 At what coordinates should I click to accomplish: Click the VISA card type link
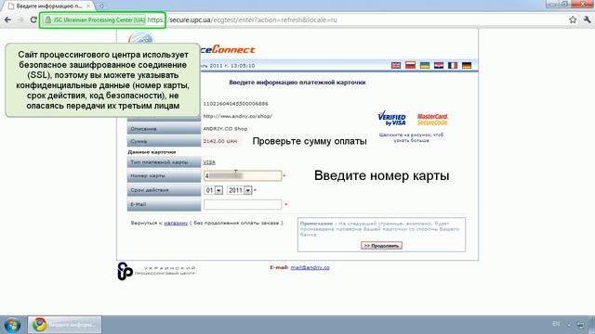click(209, 162)
